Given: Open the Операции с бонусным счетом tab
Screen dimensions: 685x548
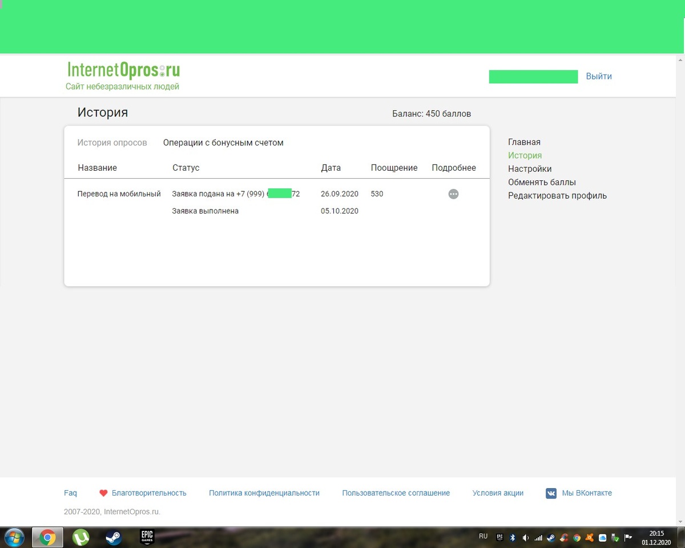Looking at the screenshot, I should tap(223, 142).
